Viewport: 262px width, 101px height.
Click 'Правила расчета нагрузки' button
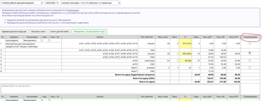(x=14, y=31)
